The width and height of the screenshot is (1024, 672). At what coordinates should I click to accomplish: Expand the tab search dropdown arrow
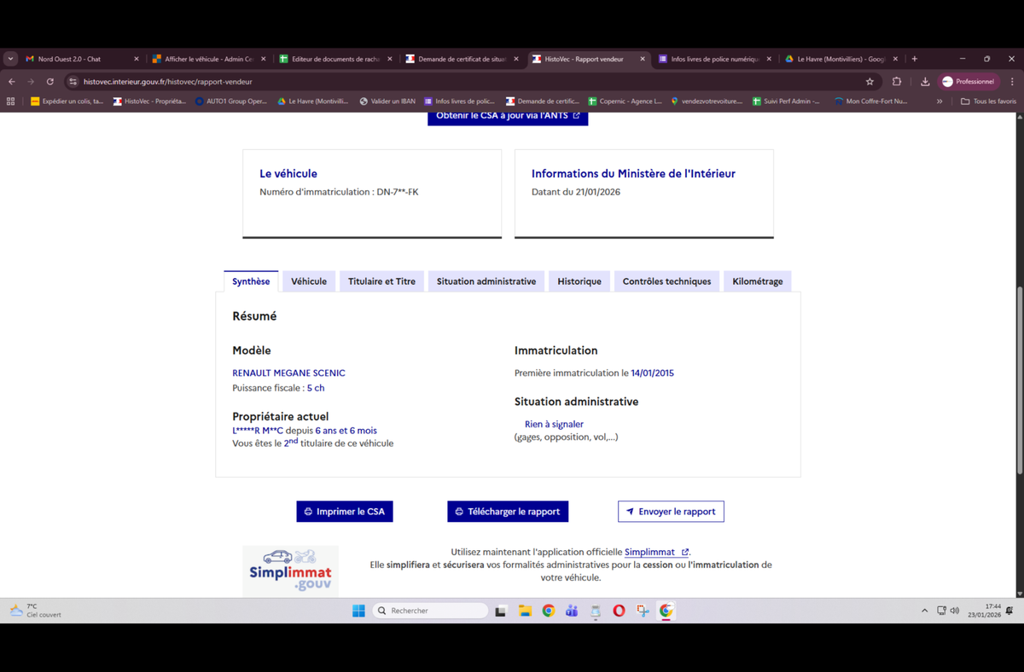click(10, 59)
